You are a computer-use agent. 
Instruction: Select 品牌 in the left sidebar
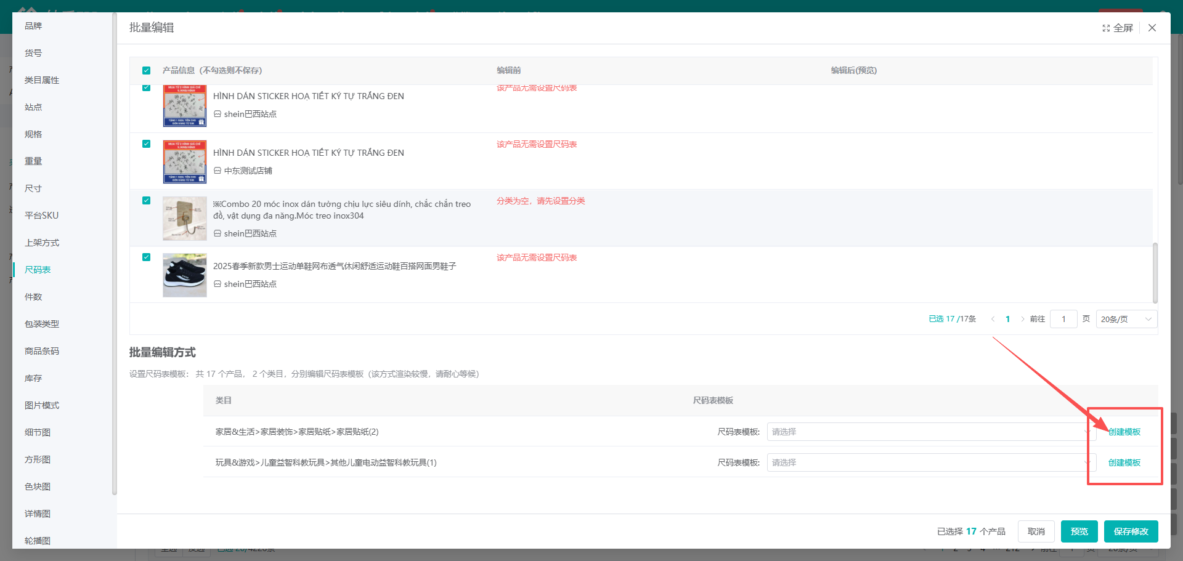(33, 26)
